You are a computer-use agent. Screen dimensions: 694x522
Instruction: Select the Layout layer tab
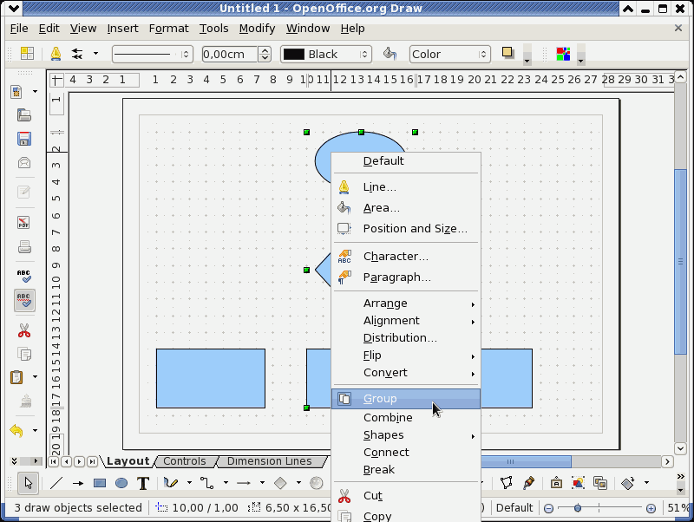(x=128, y=461)
